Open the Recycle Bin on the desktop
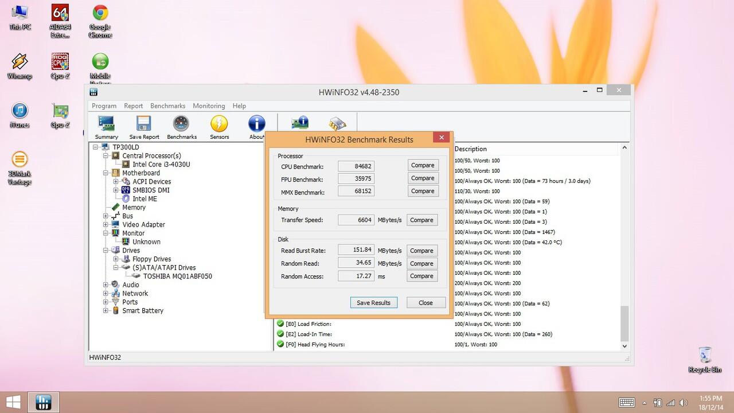Viewport: 734px width, 413px height. (x=705, y=360)
